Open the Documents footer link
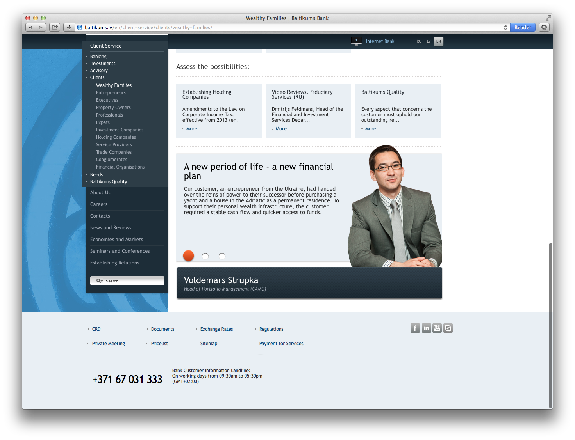The height and width of the screenshot is (440, 575). [162, 329]
